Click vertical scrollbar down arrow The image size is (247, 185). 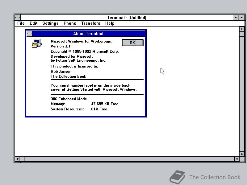click(x=242, y=154)
